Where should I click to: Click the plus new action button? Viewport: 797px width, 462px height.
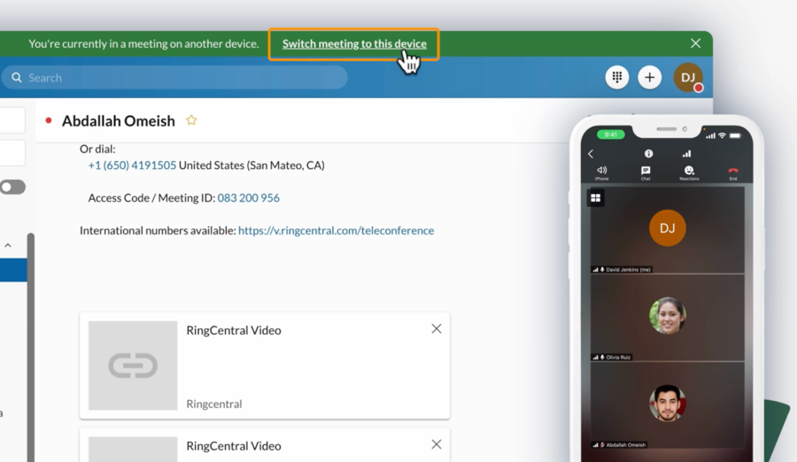649,78
